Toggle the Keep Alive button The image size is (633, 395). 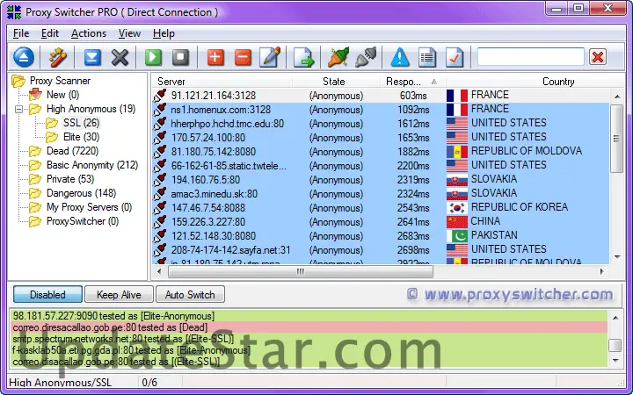[x=119, y=295]
